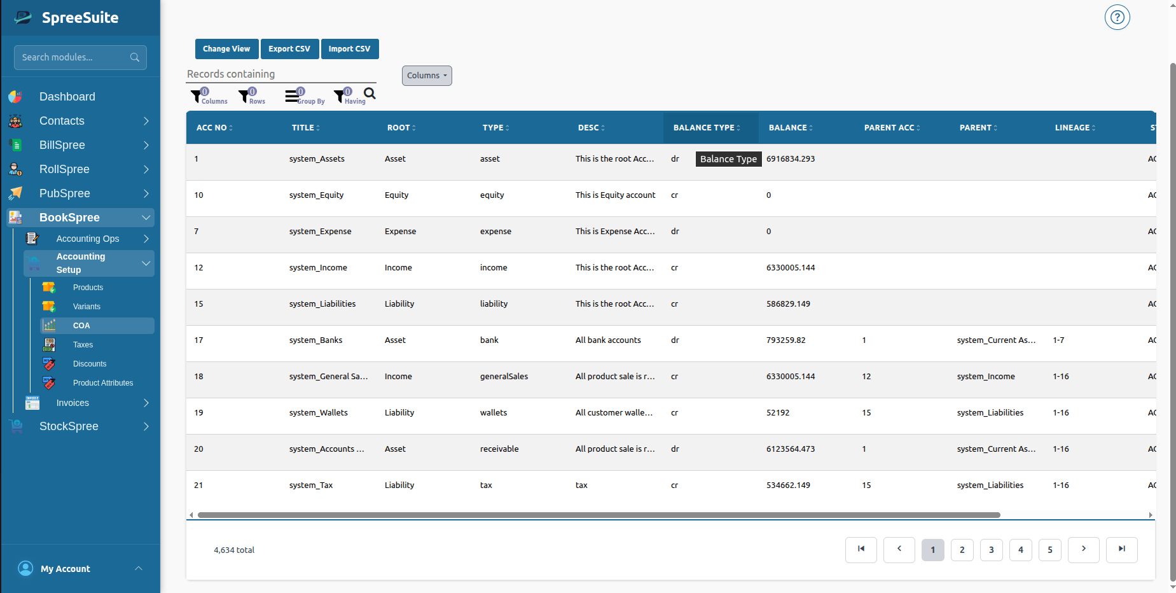Viewport: 1176px width, 593px height.
Task: Go to next page of results
Action: 1084,550
